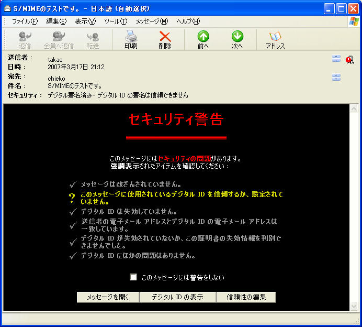
Task: Click 'デジタル ID は失効していません。' line
Action: tap(129, 211)
